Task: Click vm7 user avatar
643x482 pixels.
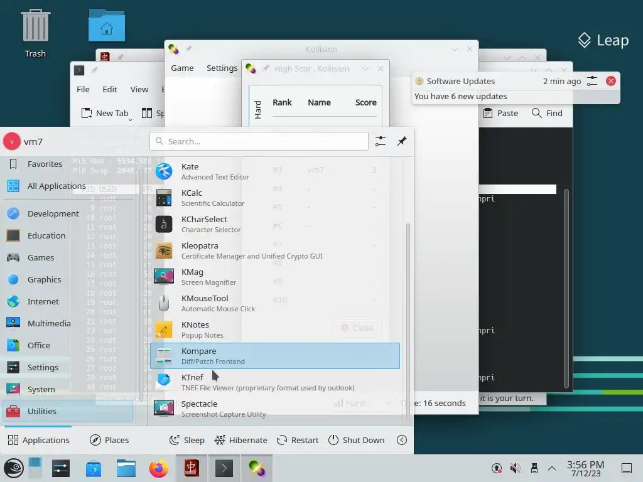Action: pyautogui.click(x=11, y=141)
